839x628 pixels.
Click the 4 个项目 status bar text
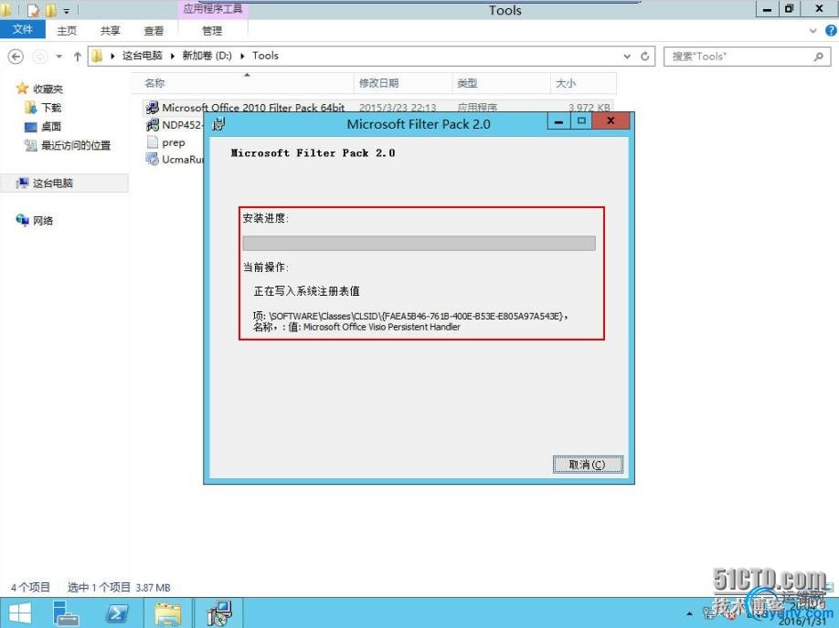tap(30, 587)
